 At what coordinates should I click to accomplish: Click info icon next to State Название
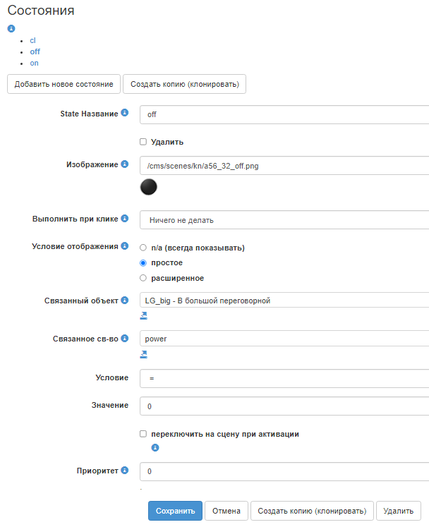pyautogui.click(x=125, y=113)
